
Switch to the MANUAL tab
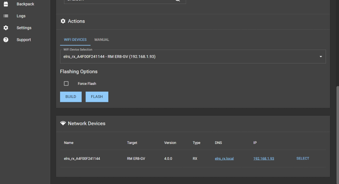102,40
